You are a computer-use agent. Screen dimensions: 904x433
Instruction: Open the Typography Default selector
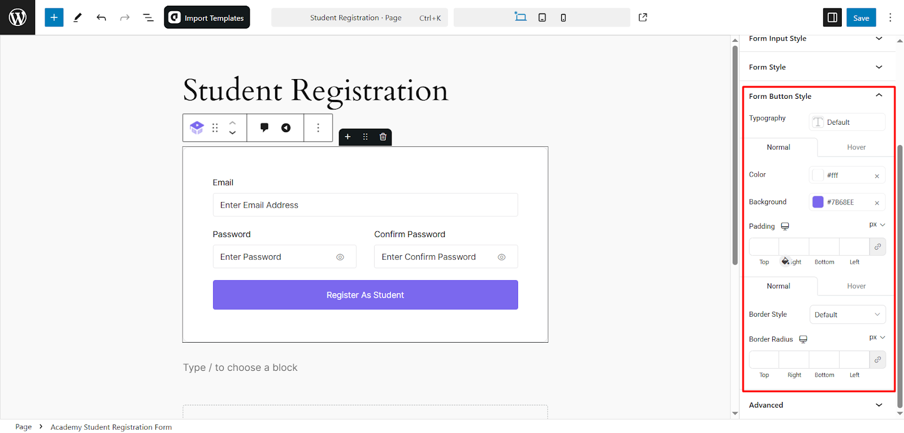pos(847,122)
